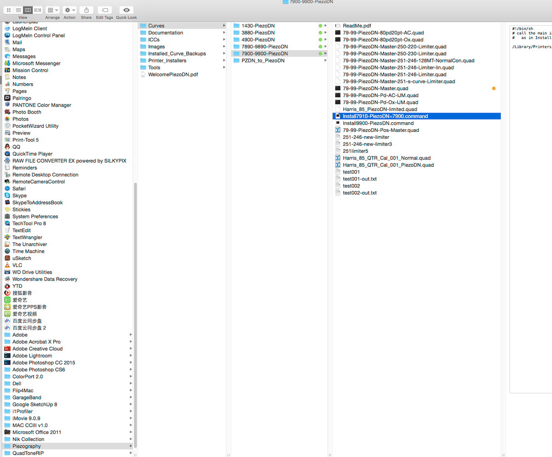
Task: Switch to Cover Flow view
Action: 37,10
